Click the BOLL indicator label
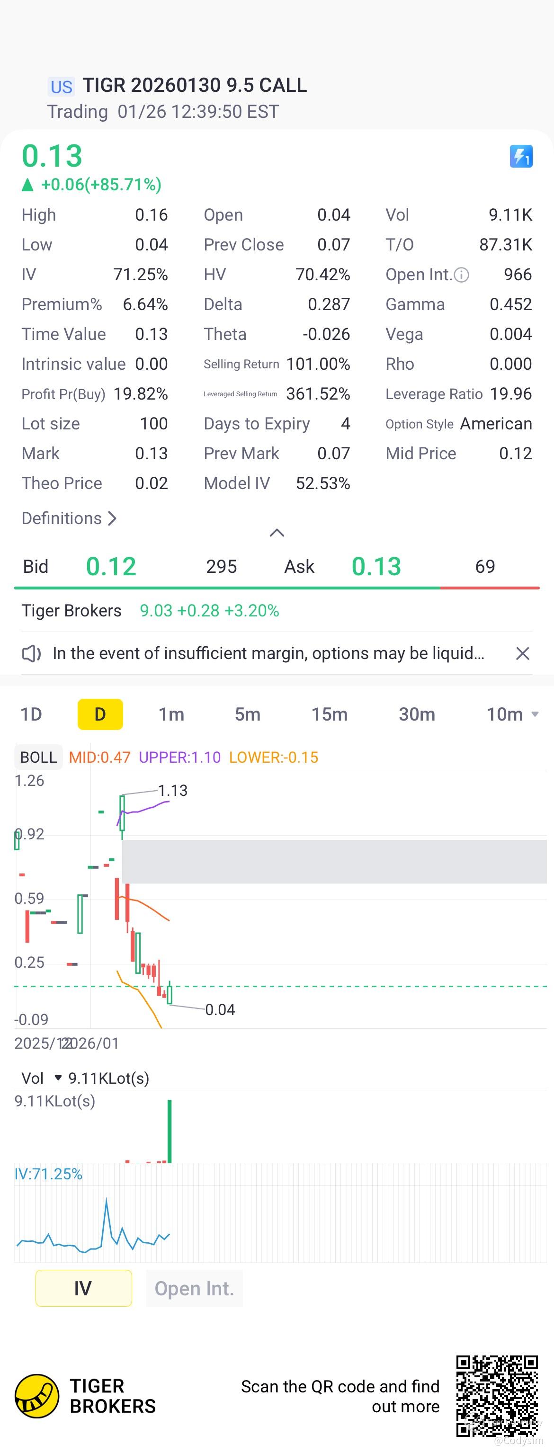The image size is (554, 1453). tap(38, 757)
